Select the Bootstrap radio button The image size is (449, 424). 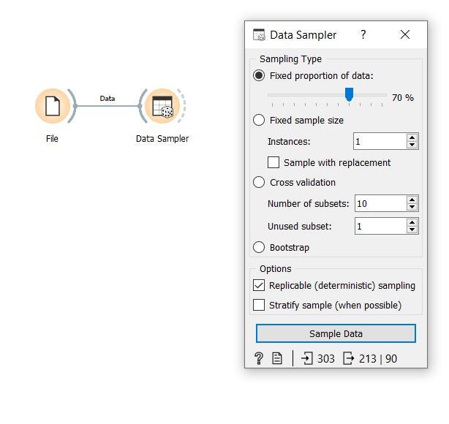(259, 247)
